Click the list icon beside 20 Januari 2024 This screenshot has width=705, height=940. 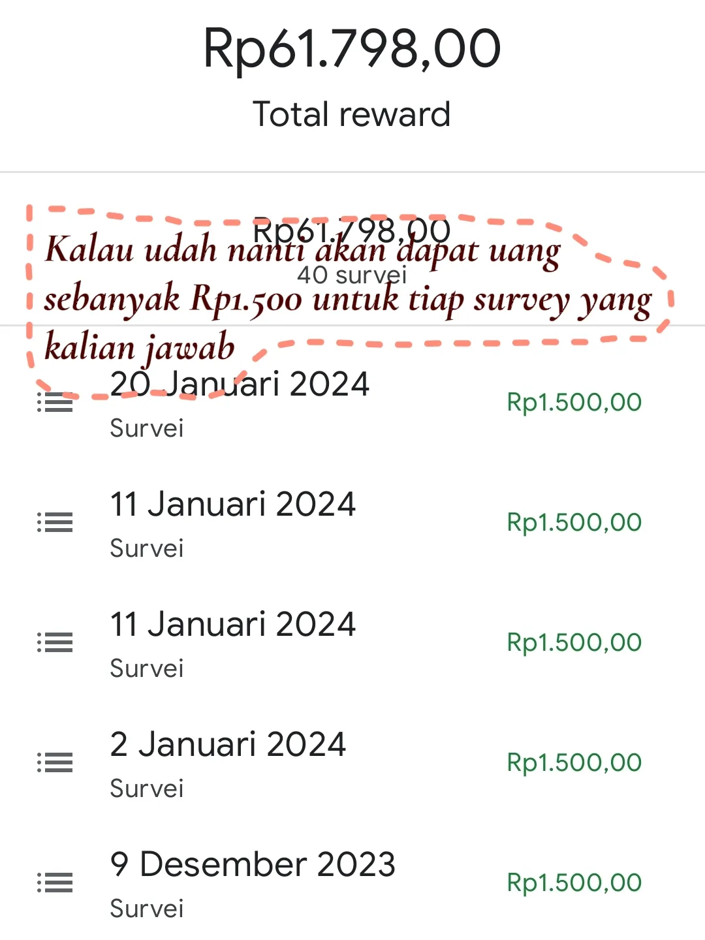pyautogui.click(x=55, y=402)
